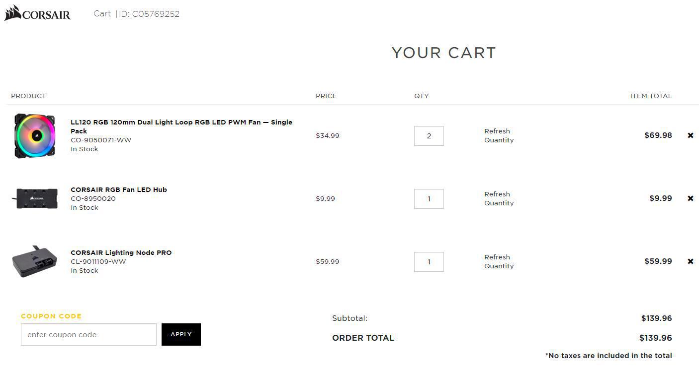Apply the coupon code
This screenshot has height=366, width=699.
181,334
